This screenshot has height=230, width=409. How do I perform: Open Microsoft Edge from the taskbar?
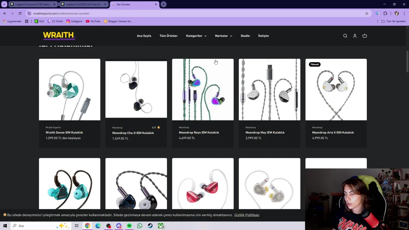click(x=98, y=226)
